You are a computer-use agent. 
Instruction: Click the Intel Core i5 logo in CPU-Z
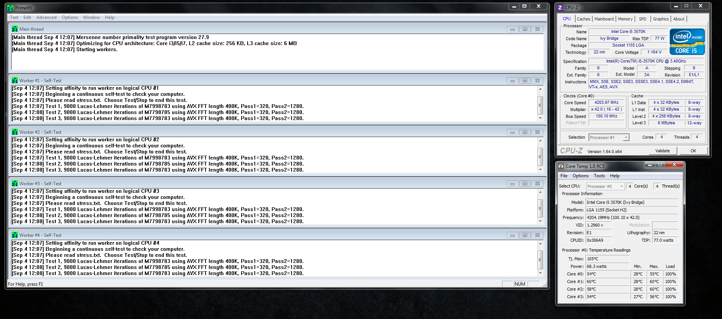click(687, 42)
